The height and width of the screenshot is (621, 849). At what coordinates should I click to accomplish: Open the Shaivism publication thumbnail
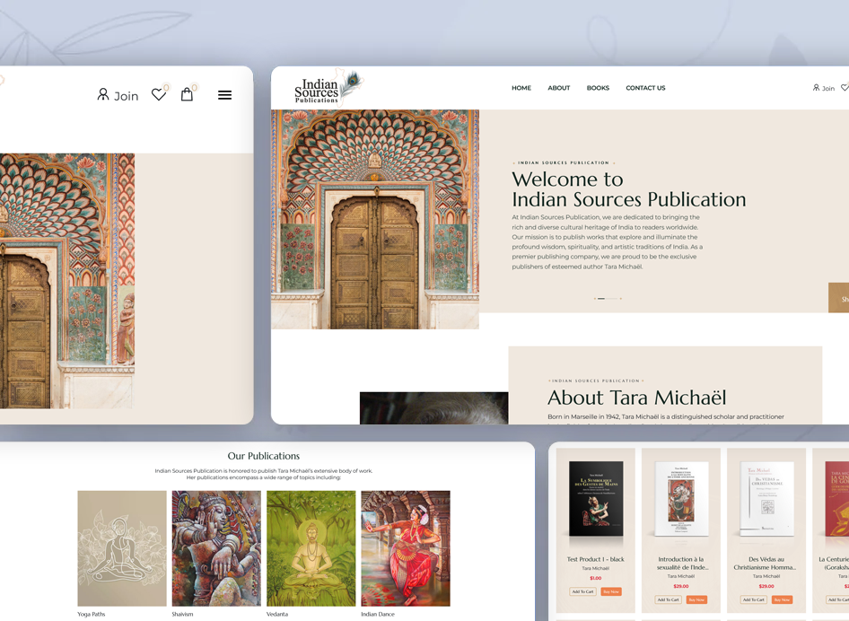[x=216, y=548]
